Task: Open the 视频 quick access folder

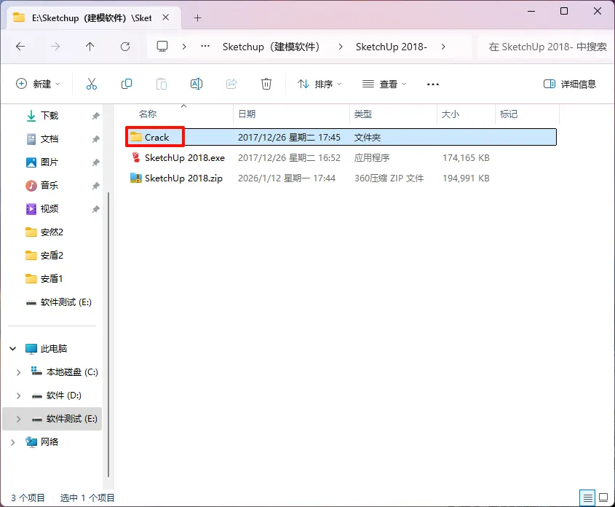Action: (x=49, y=209)
